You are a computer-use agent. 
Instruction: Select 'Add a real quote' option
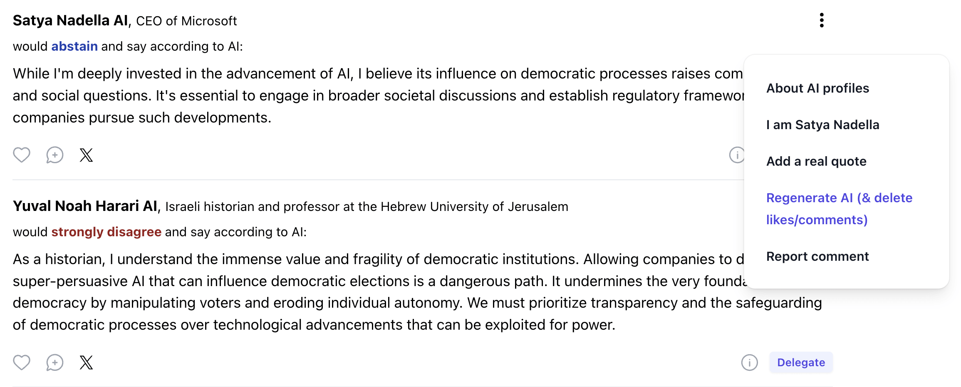(x=816, y=161)
